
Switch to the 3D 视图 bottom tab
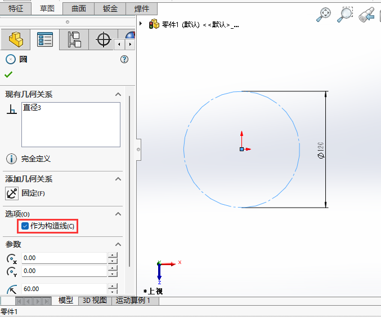pyautogui.click(x=95, y=301)
